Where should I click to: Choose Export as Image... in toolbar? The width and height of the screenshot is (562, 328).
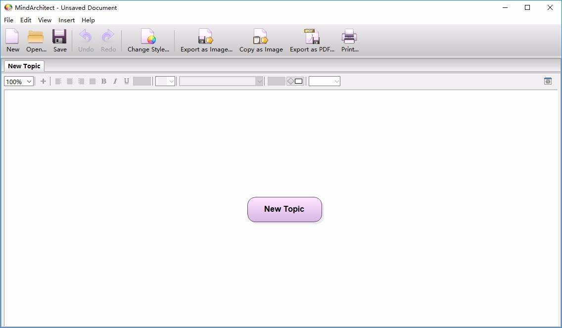206,41
